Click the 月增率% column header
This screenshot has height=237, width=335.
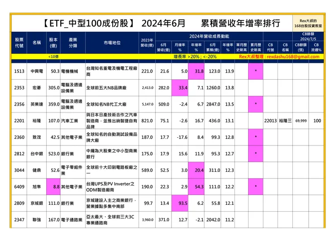pyautogui.click(x=180, y=47)
